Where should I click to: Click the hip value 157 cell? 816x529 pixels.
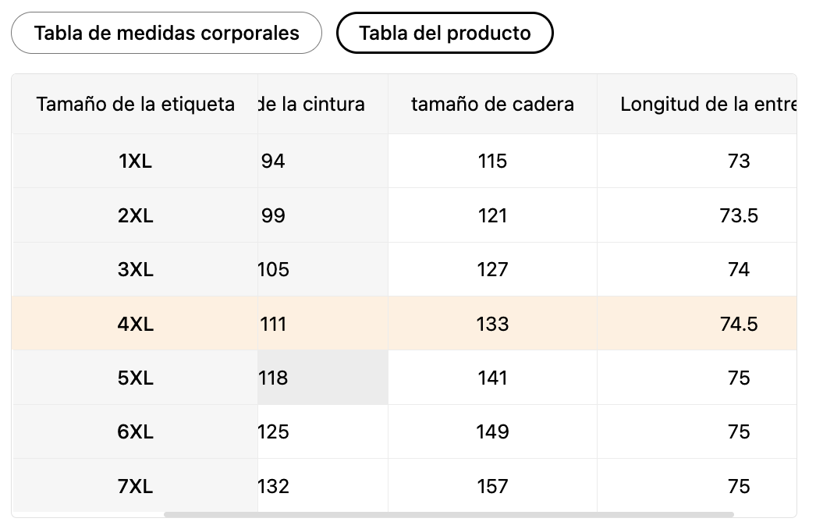(x=492, y=486)
